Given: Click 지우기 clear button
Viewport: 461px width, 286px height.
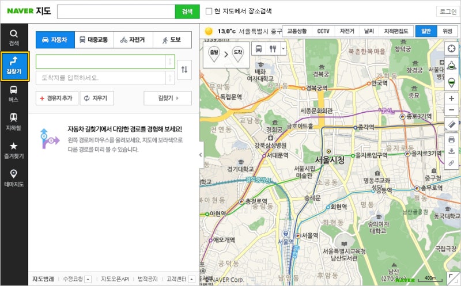Looking at the screenshot, I should click(97, 98).
